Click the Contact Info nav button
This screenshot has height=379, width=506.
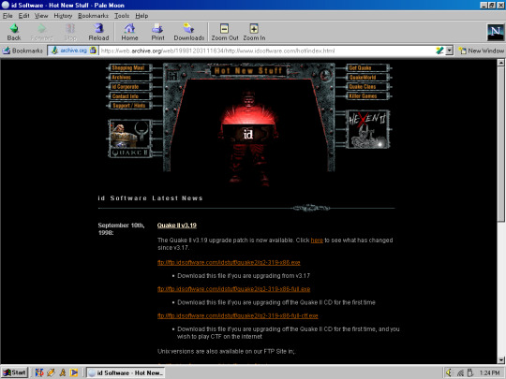click(x=129, y=96)
